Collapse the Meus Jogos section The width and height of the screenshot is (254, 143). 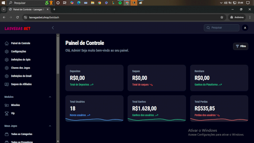[50, 126]
